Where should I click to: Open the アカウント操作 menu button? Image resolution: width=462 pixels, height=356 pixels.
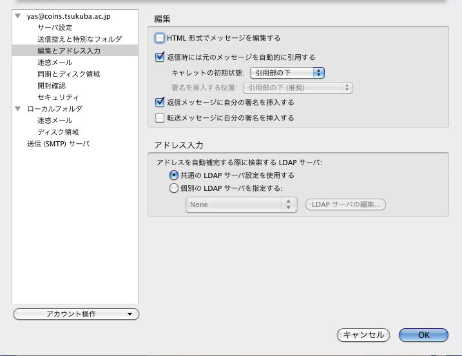(76, 314)
